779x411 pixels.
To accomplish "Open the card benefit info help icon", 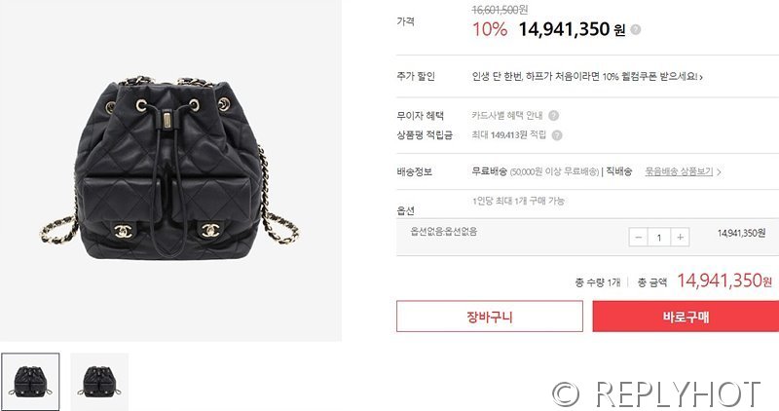I will point(553,115).
